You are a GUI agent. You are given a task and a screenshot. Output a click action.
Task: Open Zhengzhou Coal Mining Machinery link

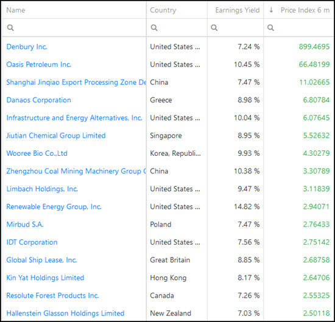(x=76, y=171)
